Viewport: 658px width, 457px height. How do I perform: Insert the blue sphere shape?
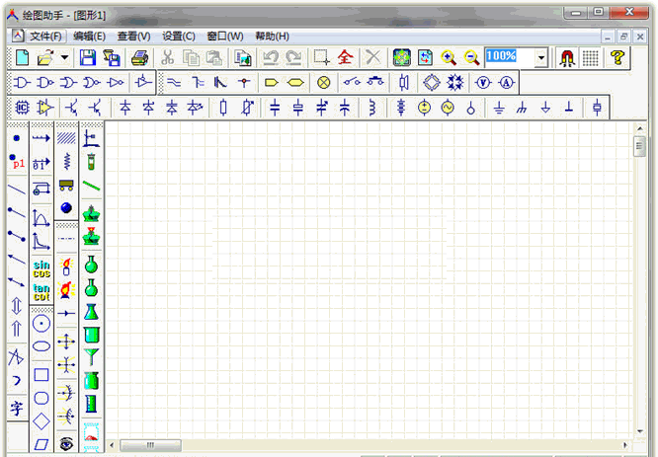click(66, 207)
